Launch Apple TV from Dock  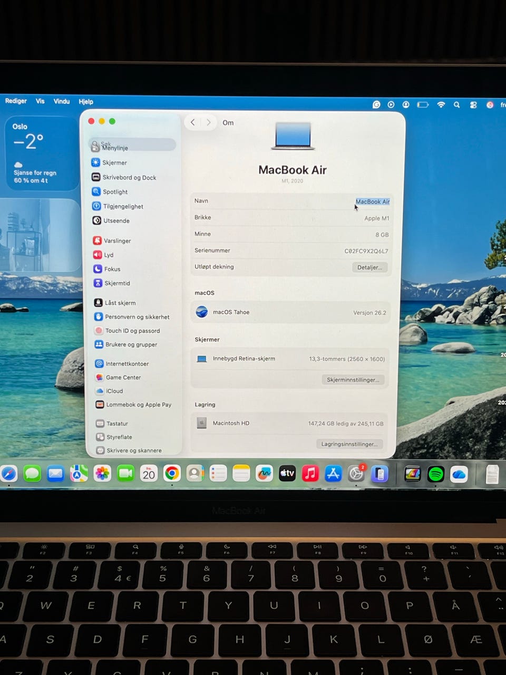287,474
